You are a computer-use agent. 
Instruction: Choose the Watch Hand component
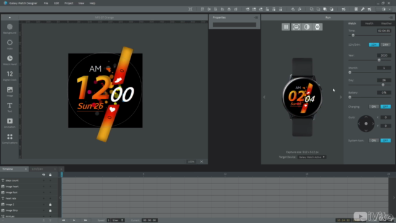[x=10, y=60]
